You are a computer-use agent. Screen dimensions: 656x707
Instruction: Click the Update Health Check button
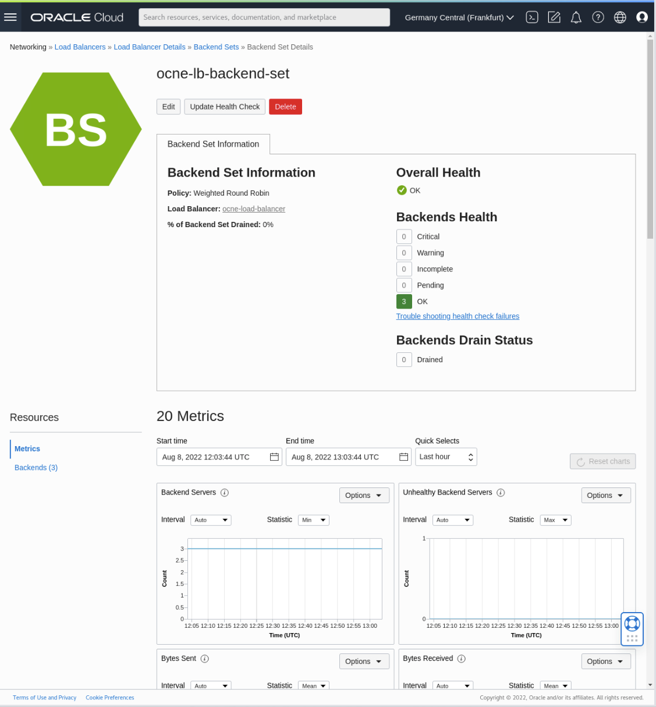(x=225, y=107)
